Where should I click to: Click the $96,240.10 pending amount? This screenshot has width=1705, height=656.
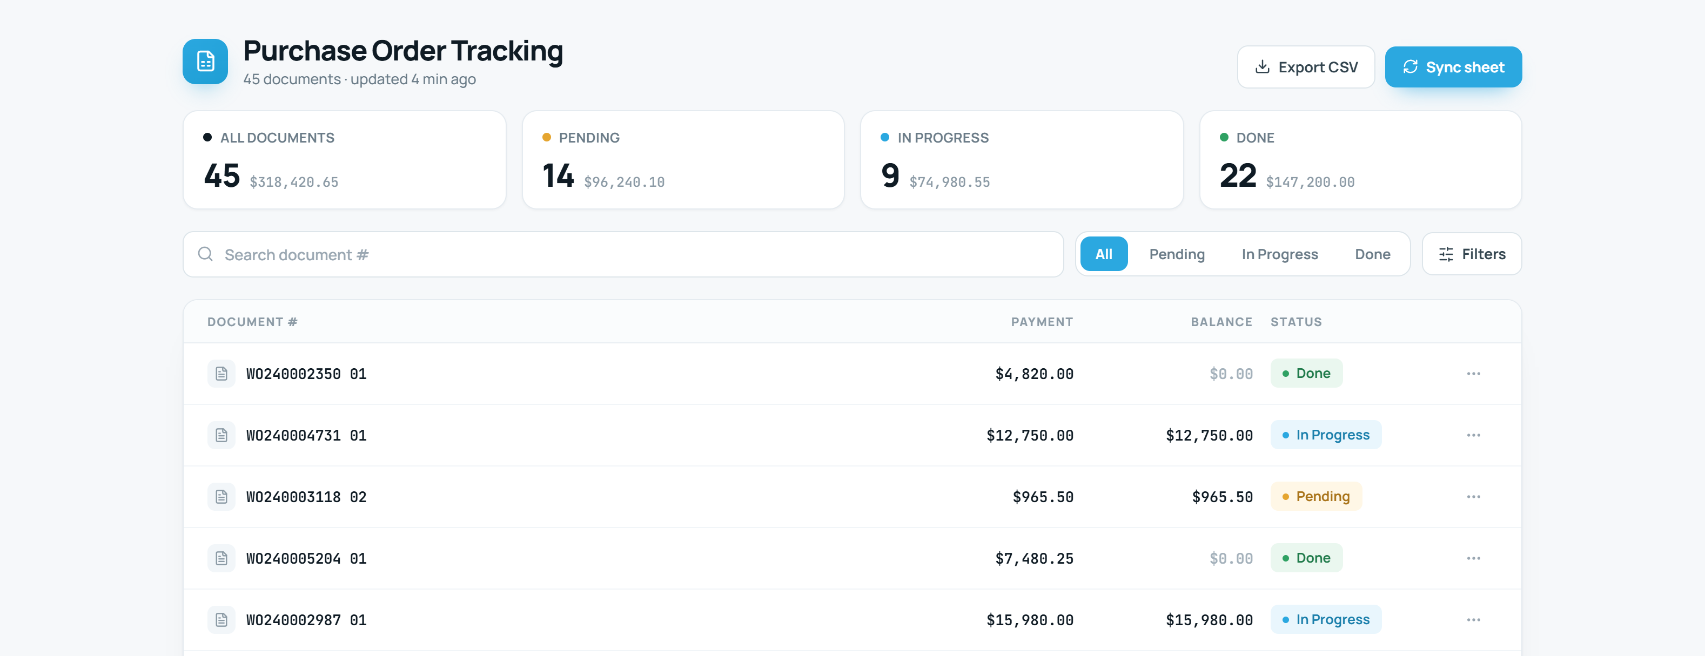[624, 182]
